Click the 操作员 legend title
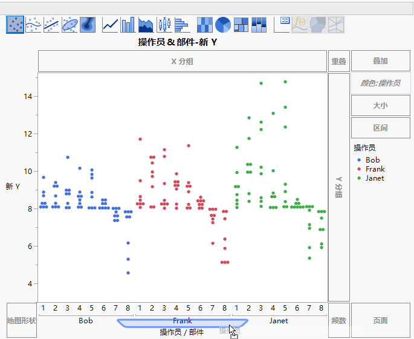Viewport: 414px width, 339px height. pos(364,148)
